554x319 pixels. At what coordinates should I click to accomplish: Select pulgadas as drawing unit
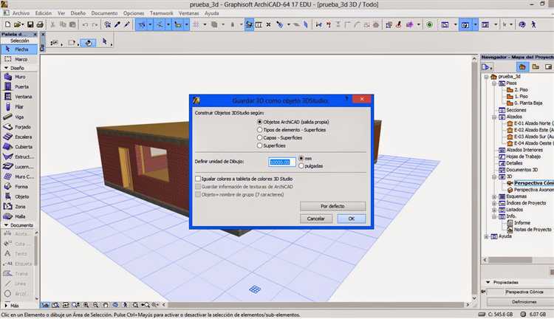(301, 165)
